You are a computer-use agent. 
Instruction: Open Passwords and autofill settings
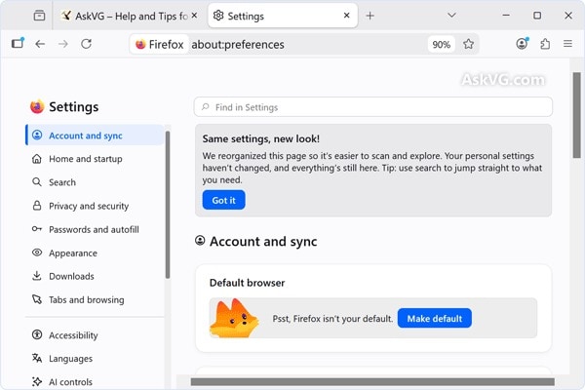tap(95, 229)
